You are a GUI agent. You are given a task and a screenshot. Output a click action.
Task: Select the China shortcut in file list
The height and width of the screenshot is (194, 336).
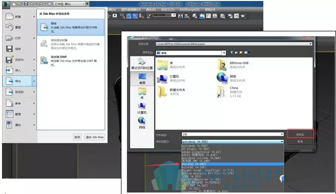[229, 92]
